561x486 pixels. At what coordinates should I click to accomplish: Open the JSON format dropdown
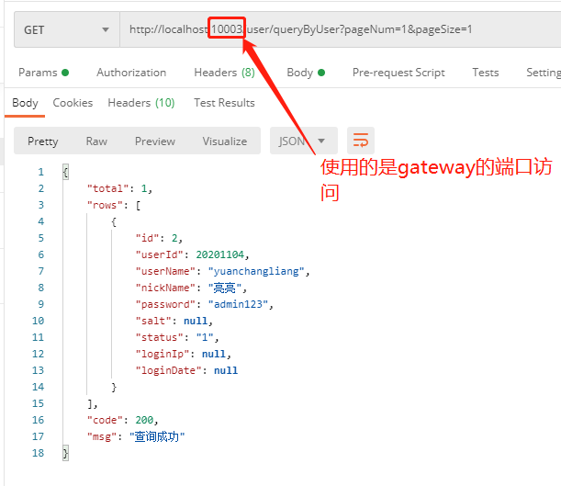coord(303,141)
